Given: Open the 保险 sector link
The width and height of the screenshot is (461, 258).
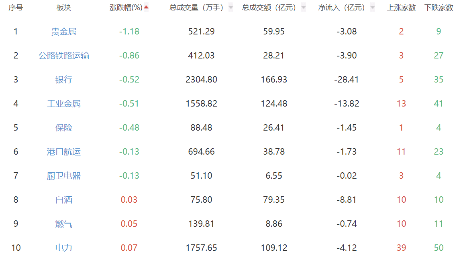Looking at the screenshot, I should tap(64, 128).
